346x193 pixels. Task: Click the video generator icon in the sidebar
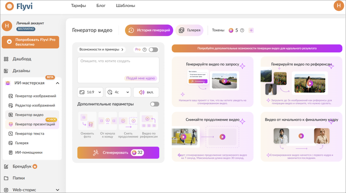10,115
